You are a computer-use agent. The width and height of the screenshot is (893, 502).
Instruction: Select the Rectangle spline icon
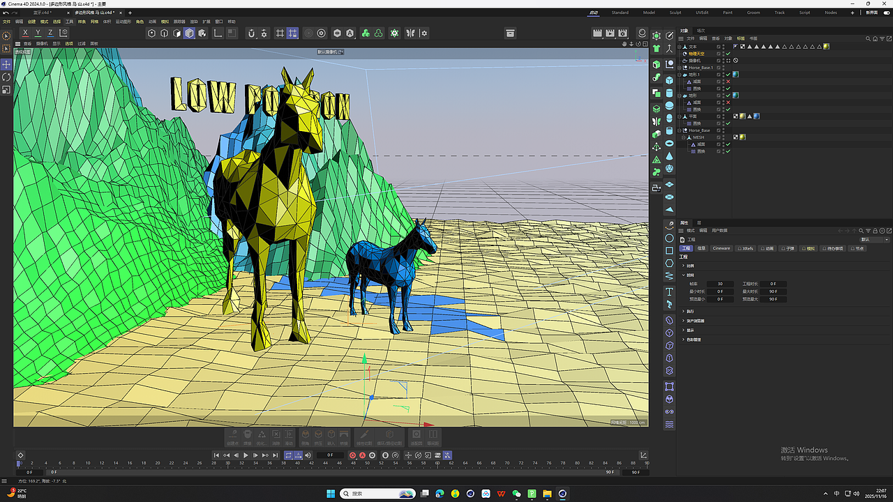(x=669, y=250)
